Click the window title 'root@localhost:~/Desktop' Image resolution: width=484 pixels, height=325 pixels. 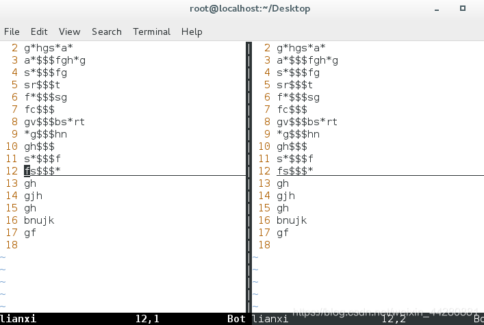[x=250, y=9]
